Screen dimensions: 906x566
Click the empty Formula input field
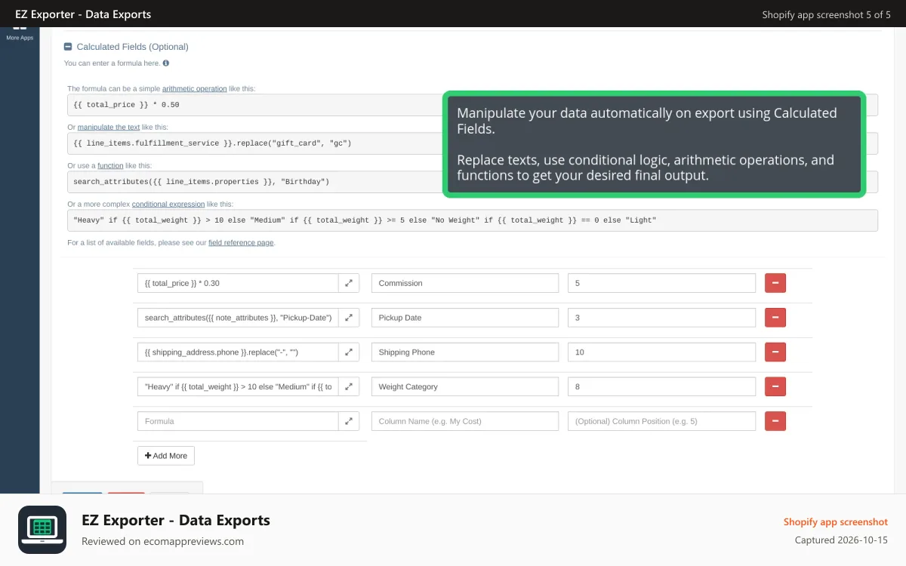pos(238,421)
